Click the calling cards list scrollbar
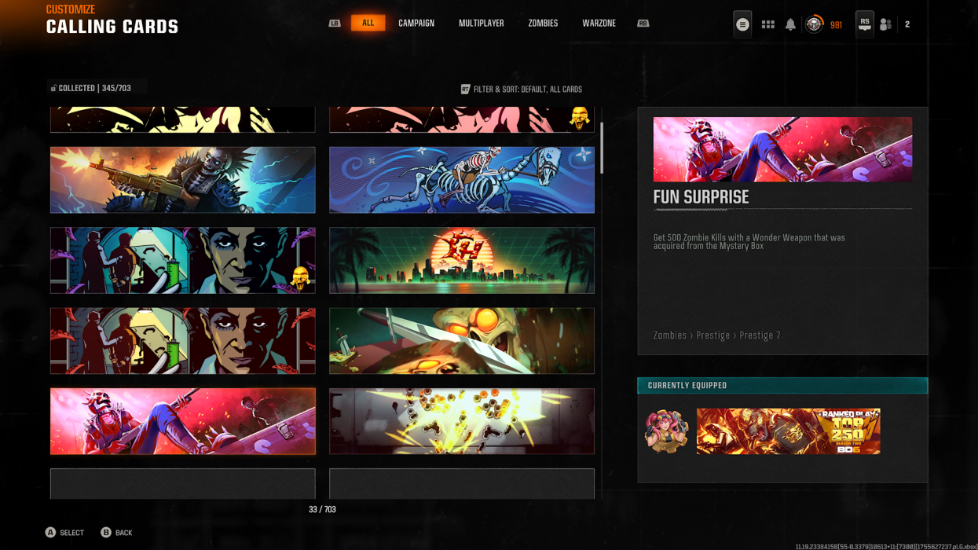The width and height of the screenshot is (978, 550). point(602,148)
